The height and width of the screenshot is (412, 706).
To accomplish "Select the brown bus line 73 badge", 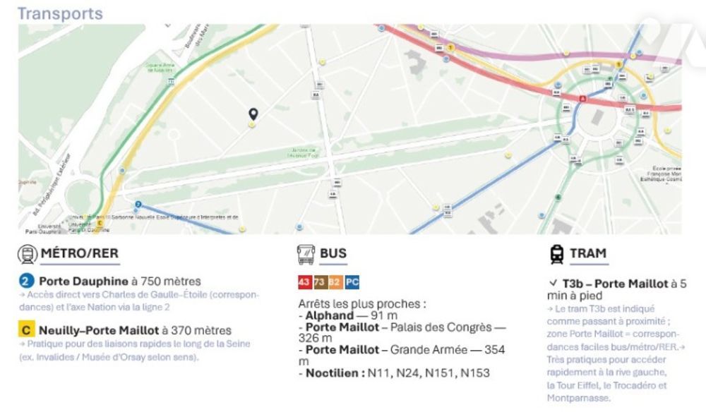I will pos(318,283).
